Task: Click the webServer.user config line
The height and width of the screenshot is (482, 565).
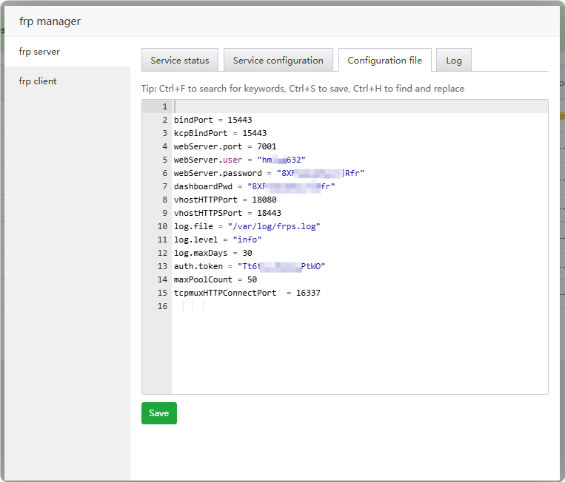Action: tap(239, 160)
